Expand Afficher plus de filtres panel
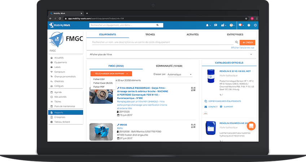Screen dimensions: 306x162 171,54
